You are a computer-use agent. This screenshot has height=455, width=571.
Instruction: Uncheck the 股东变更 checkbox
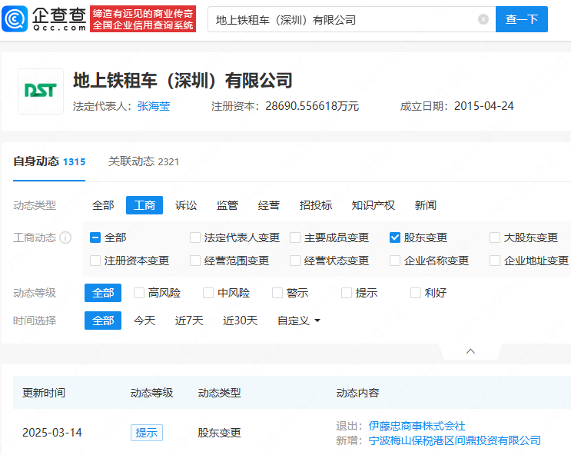[395, 237]
